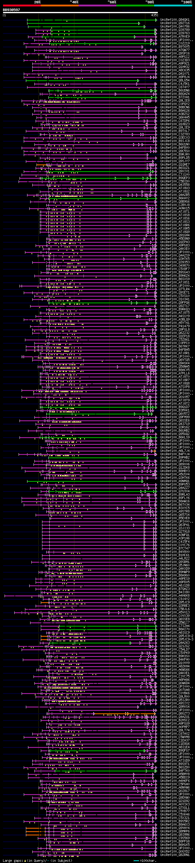Select the UniRef100_Q9M0S4 label

(175, 707)
